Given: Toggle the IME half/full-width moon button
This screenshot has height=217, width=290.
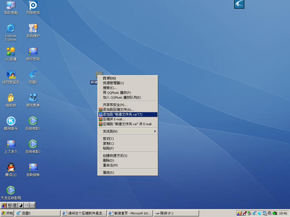Looking at the screenshot, I should click(21, 205).
